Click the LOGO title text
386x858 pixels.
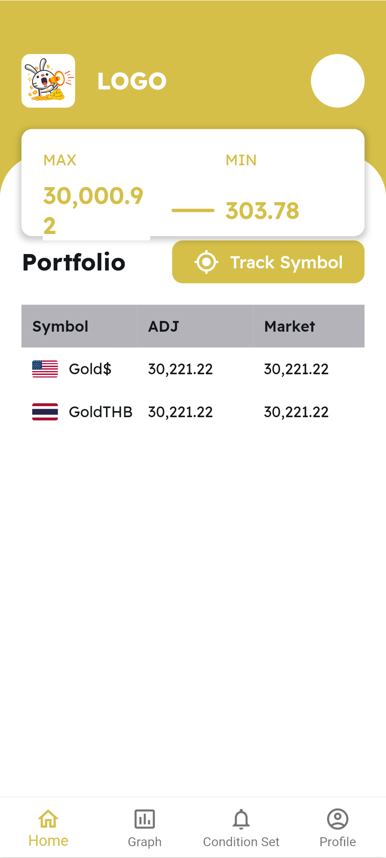(x=132, y=81)
